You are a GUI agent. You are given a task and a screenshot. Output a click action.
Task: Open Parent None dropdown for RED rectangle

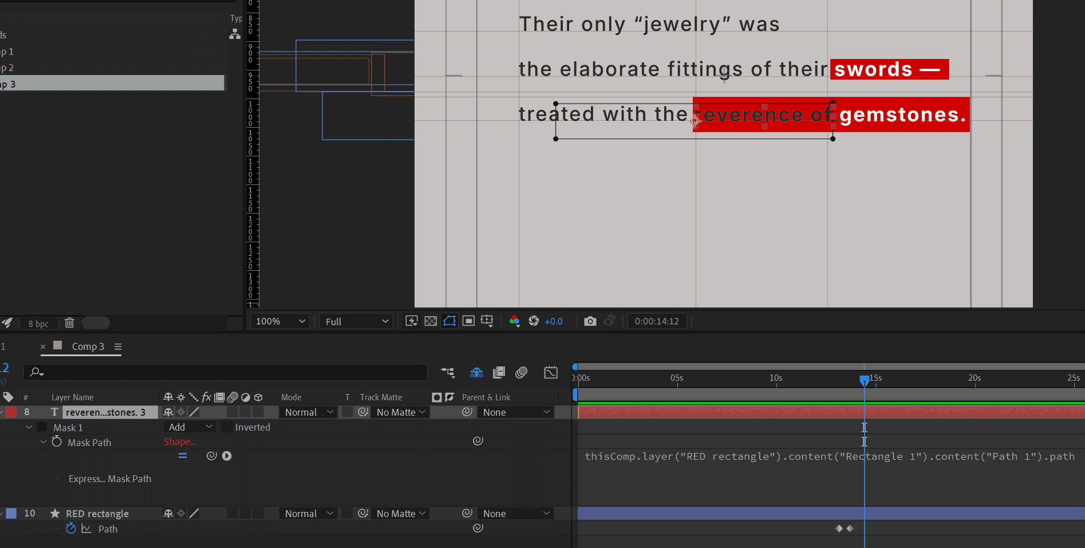[x=516, y=514]
